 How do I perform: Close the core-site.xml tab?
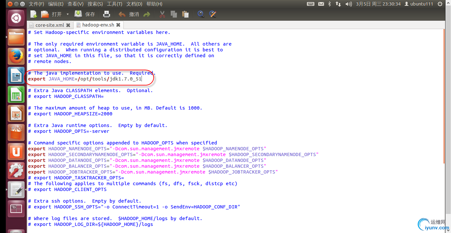68,25
